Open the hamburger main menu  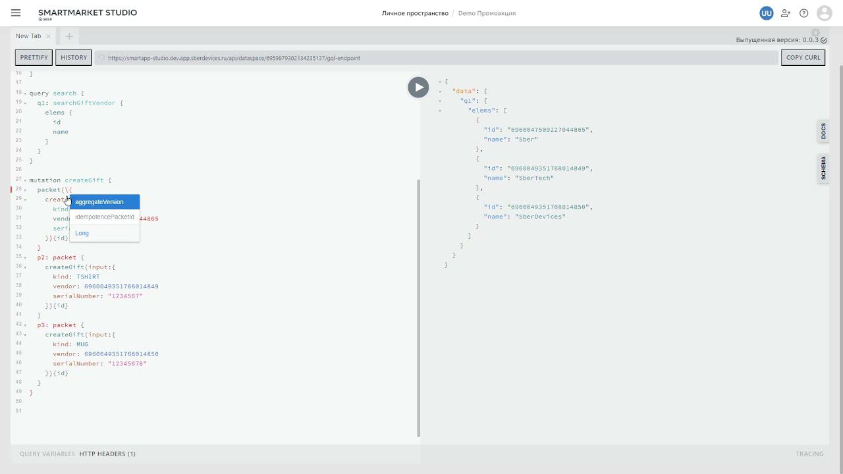(x=16, y=13)
